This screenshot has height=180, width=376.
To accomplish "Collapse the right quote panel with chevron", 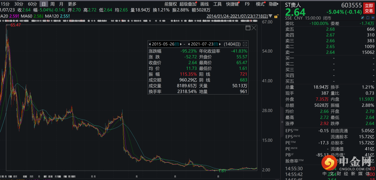I will pos(282,122).
